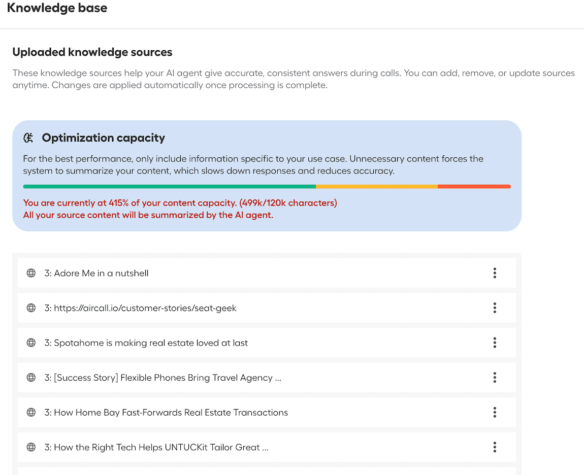Expand more options for Spotahome source
Image resolution: width=584 pixels, height=475 pixels.
495,343
